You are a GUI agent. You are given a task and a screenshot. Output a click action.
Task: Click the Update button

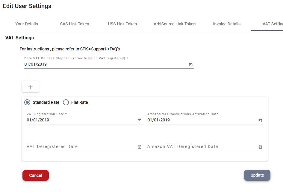(x=257, y=175)
